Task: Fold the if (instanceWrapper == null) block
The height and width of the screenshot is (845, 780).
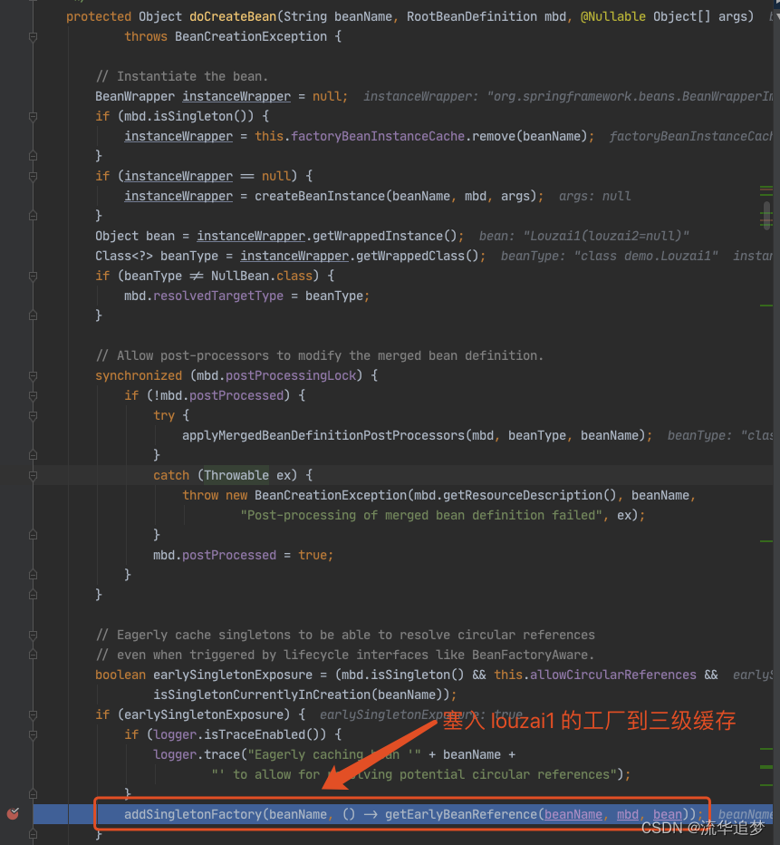Action: click(33, 176)
